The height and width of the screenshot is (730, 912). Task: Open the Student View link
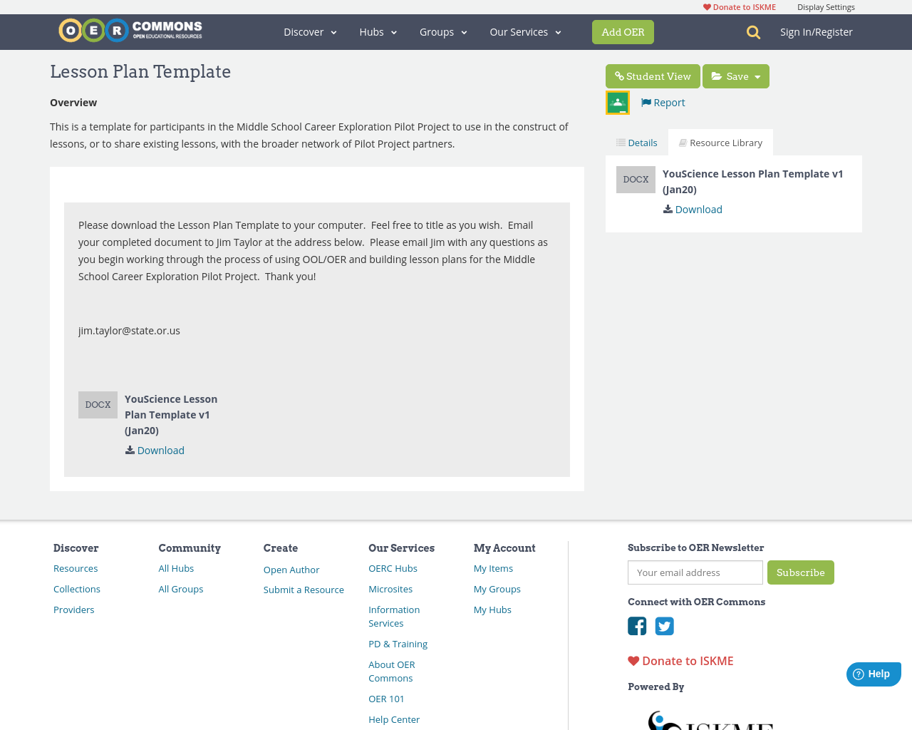click(x=652, y=75)
